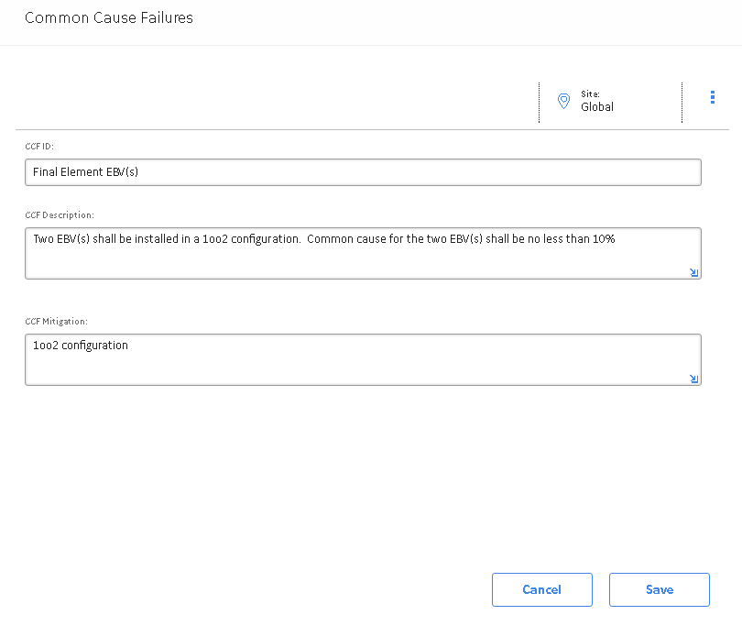
Task: Click the CCF Description: field label
Action: 60,215
